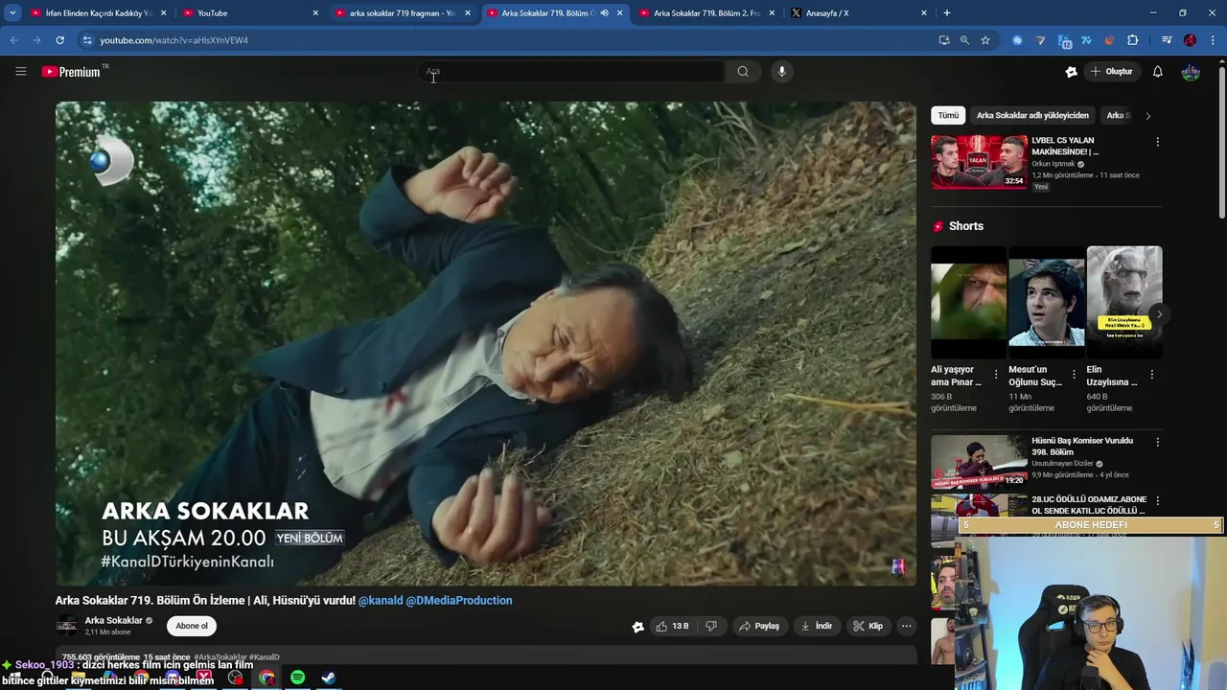This screenshot has height=690, width=1227.
Task: Create a clip with Klip button
Action: pyautogui.click(x=868, y=626)
